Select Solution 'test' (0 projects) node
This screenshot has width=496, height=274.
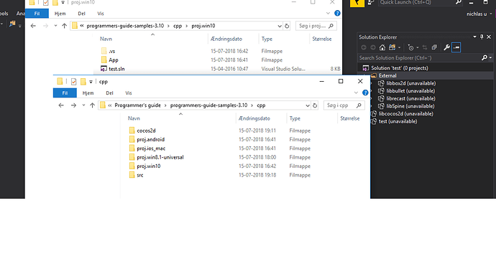[400, 68]
